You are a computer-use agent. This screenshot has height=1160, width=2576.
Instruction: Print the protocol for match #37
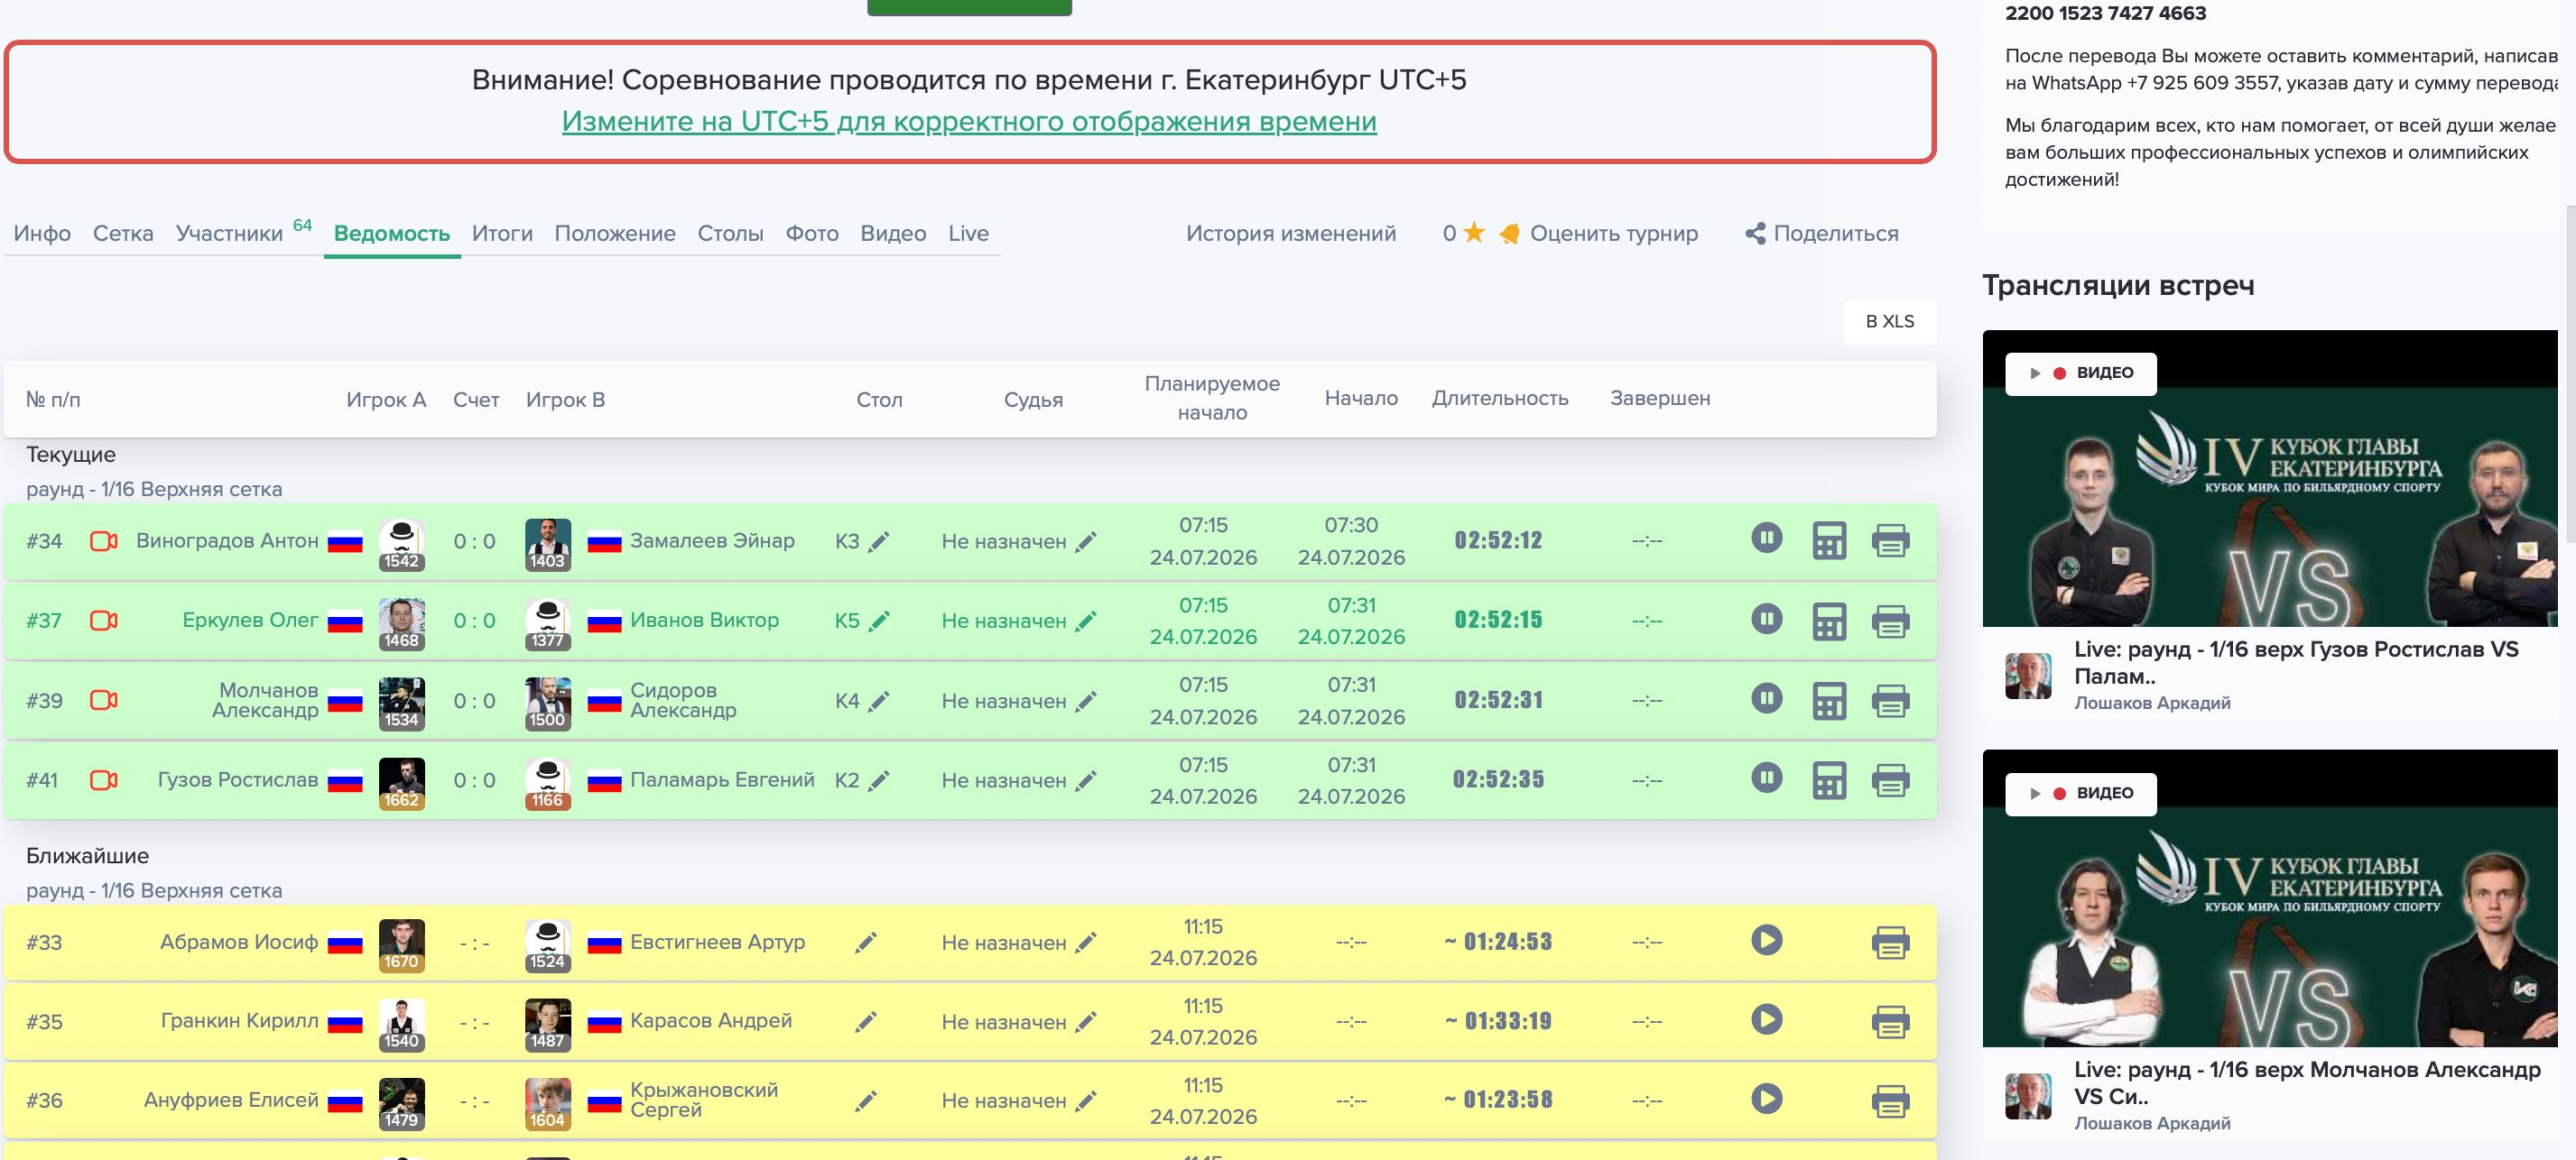coord(1890,621)
